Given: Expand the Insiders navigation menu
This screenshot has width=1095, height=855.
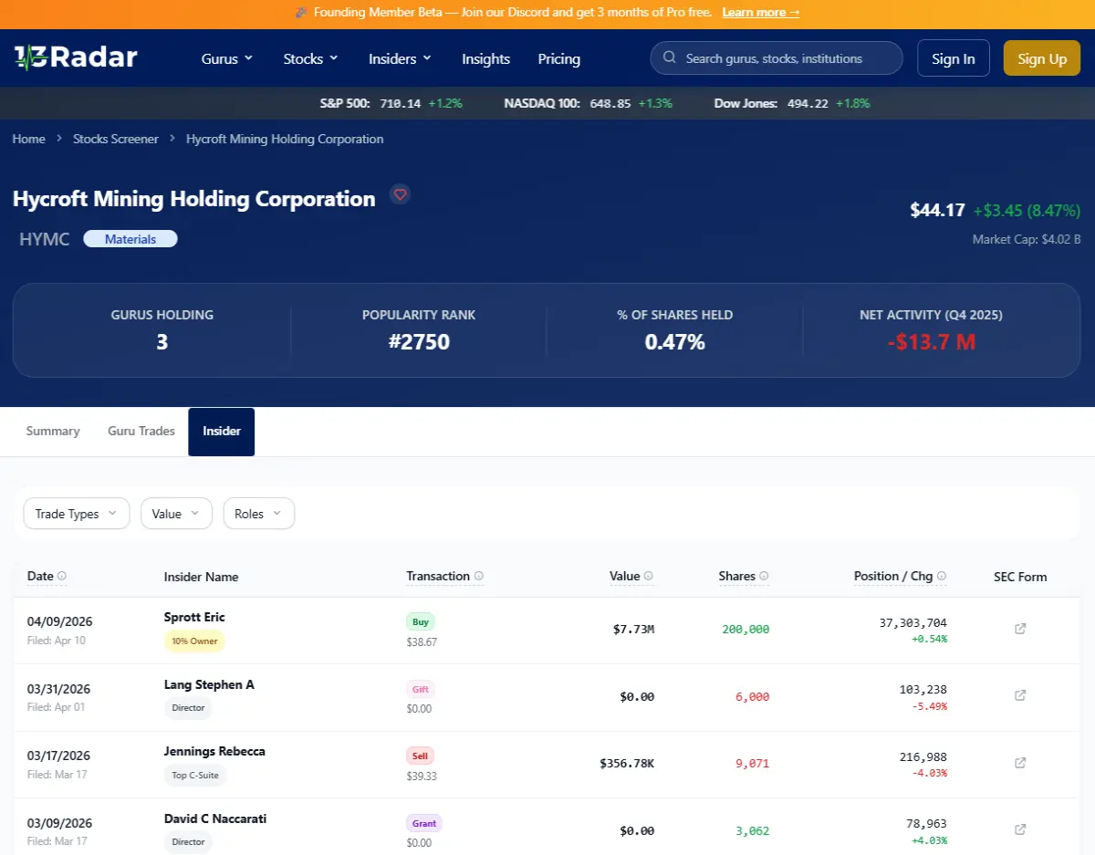Looking at the screenshot, I should pos(401,58).
